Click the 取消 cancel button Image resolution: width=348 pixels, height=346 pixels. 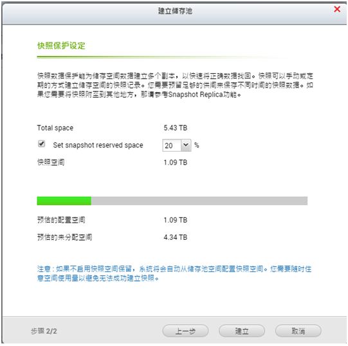click(x=298, y=331)
